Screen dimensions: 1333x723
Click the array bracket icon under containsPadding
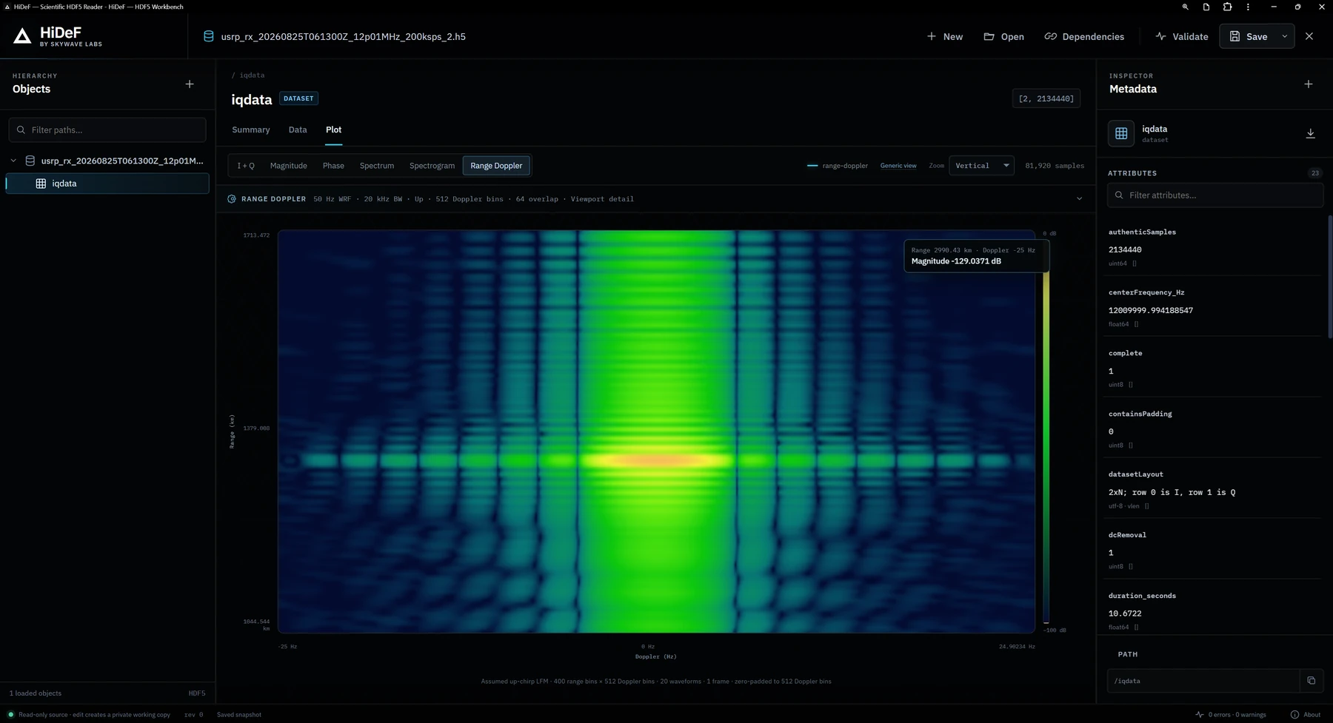pos(1131,445)
